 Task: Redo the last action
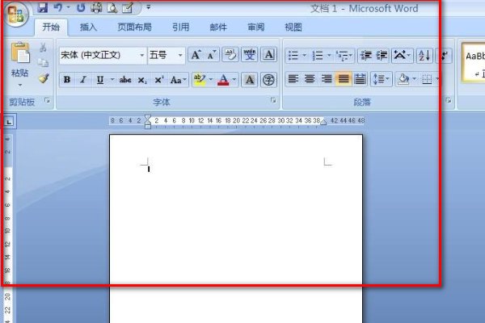click(x=81, y=7)
